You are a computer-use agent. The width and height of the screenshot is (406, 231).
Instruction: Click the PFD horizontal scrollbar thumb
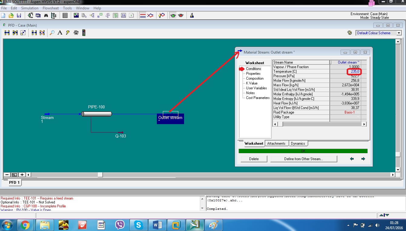(100, 175)
